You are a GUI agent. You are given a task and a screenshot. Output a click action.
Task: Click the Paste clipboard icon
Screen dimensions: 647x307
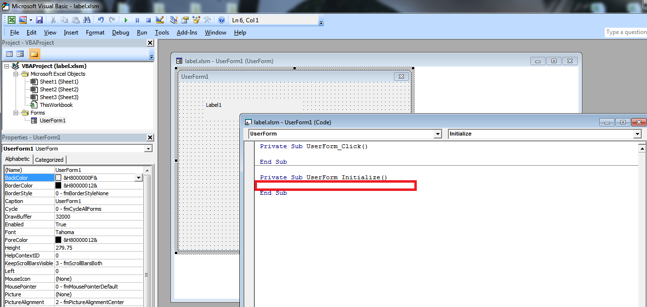(x=75, y=20)
